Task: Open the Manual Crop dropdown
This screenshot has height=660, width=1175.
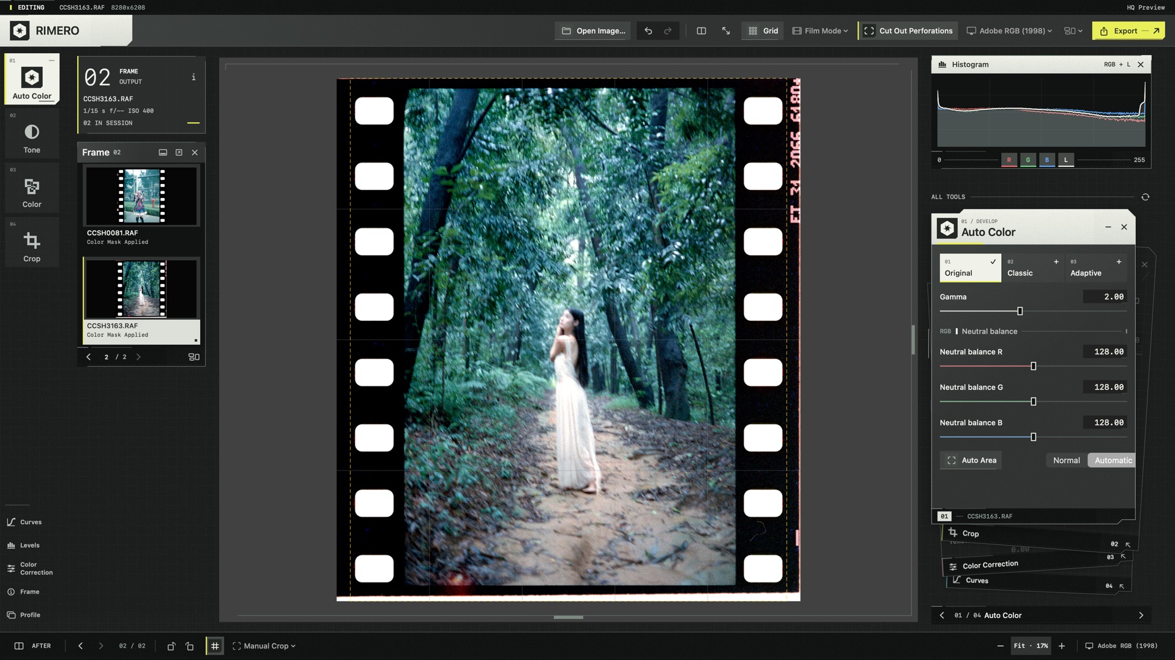Action: (x=264, y=646)
